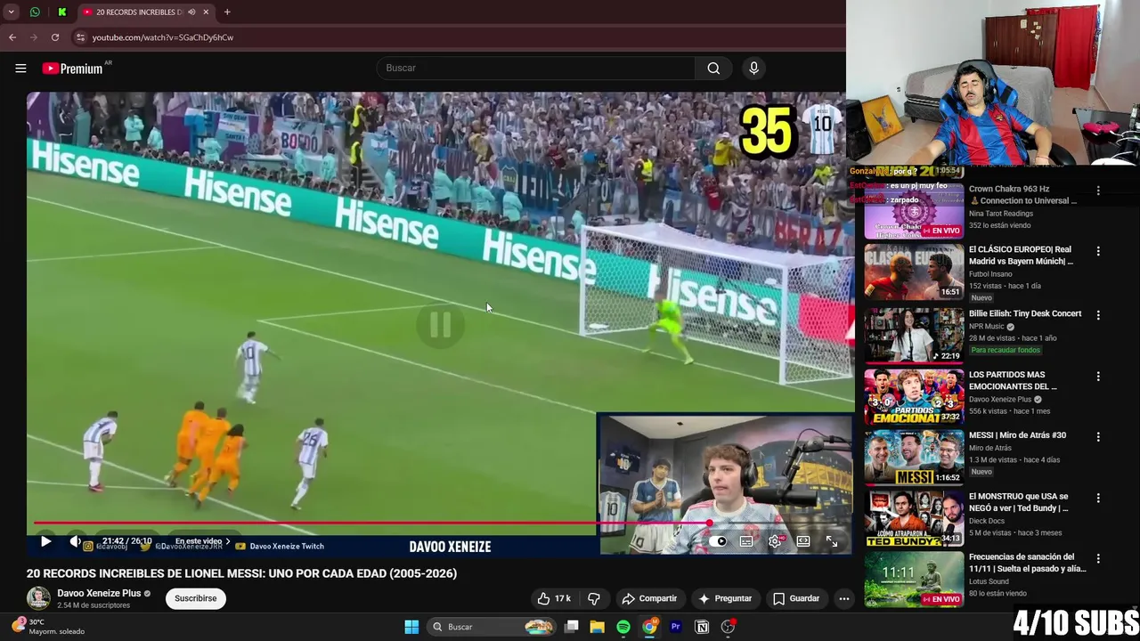The width and height of the screenshot is (1140, 641).
Task: Open the weather widget showing 30°C
Action: (49, 627)
